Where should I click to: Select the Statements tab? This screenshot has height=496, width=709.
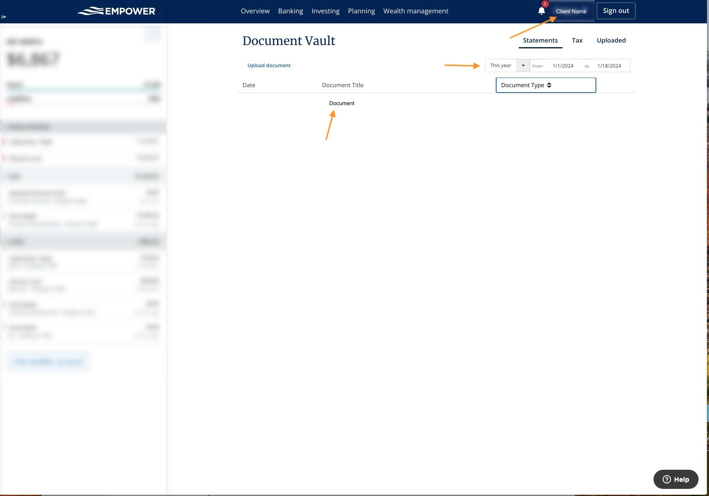pyautogui.click(x=540, y=40)
